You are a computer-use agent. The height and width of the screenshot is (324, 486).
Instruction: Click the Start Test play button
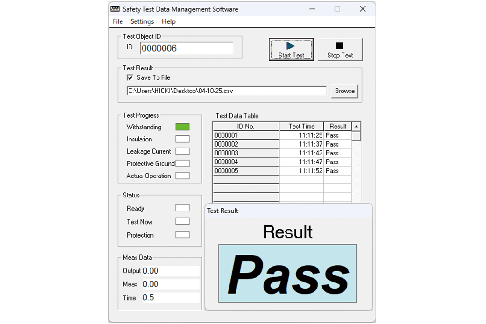pyautogui.click(x=291, y=49)
